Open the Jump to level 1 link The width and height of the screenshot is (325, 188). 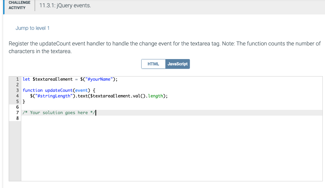click(33, 28)
